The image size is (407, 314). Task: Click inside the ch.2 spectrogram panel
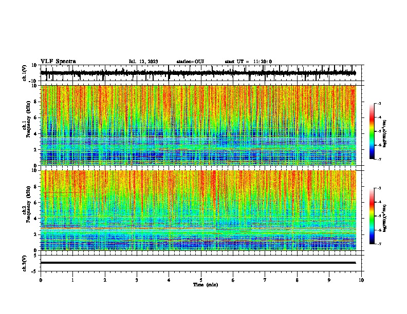coord(198,210)
